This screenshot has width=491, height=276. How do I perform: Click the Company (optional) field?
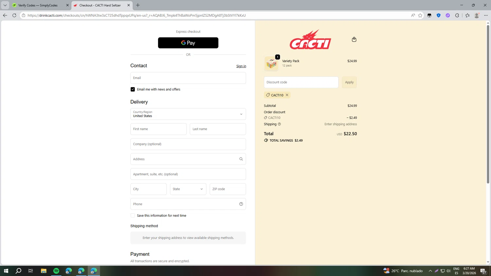(188, 144)
